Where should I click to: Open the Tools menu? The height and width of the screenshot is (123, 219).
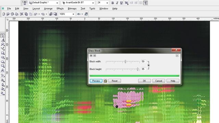92,9
